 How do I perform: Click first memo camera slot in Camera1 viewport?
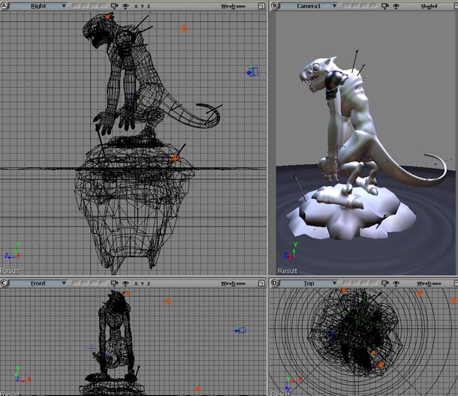tap(346, 6)
